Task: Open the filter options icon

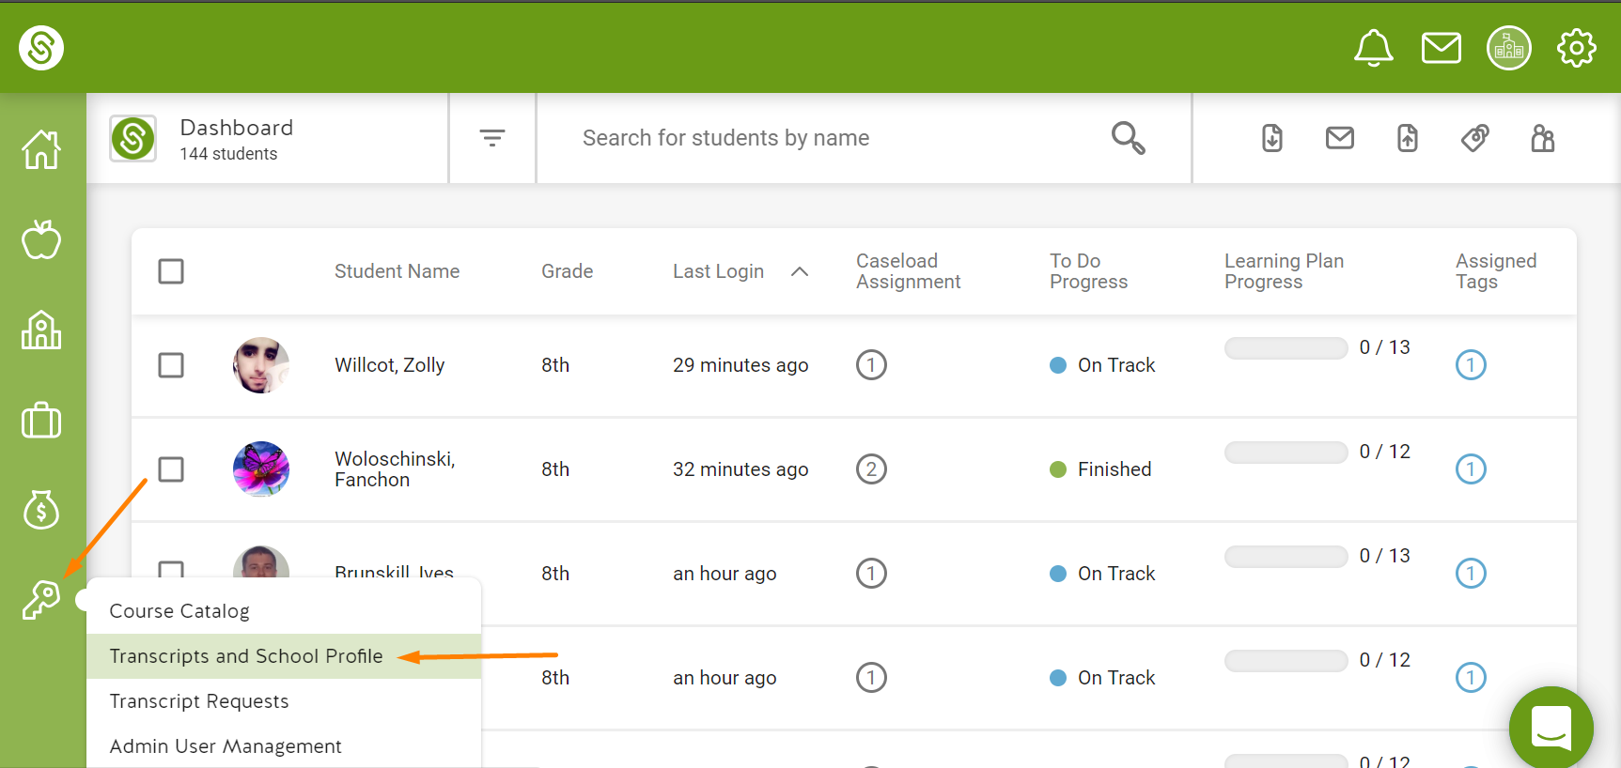Action: (492, 138)
